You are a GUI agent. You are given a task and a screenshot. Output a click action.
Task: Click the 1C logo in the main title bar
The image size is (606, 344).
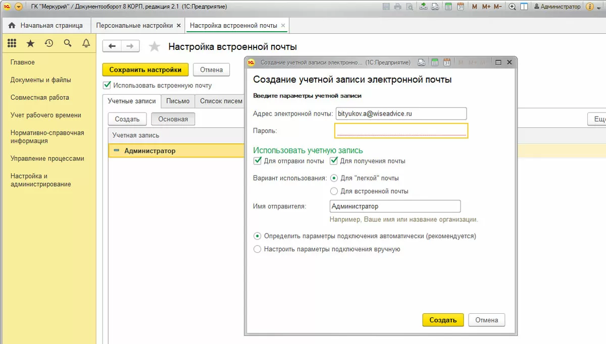(8, 7)
